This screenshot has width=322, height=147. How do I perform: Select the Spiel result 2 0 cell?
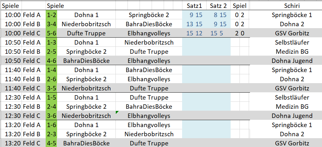239,33
